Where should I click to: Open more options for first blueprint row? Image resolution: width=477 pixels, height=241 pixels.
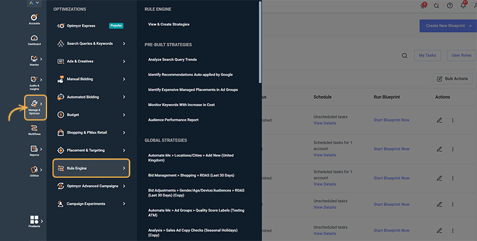click(453, 120)
